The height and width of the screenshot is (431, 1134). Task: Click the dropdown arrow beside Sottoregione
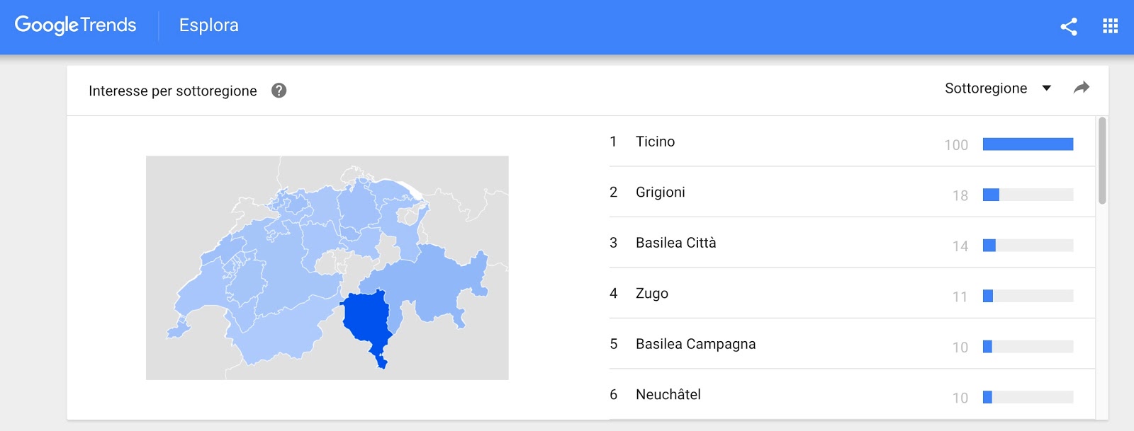point(1046,88)
